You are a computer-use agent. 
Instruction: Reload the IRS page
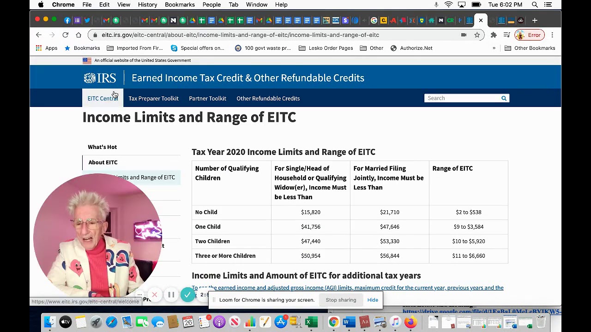(66, 35)
